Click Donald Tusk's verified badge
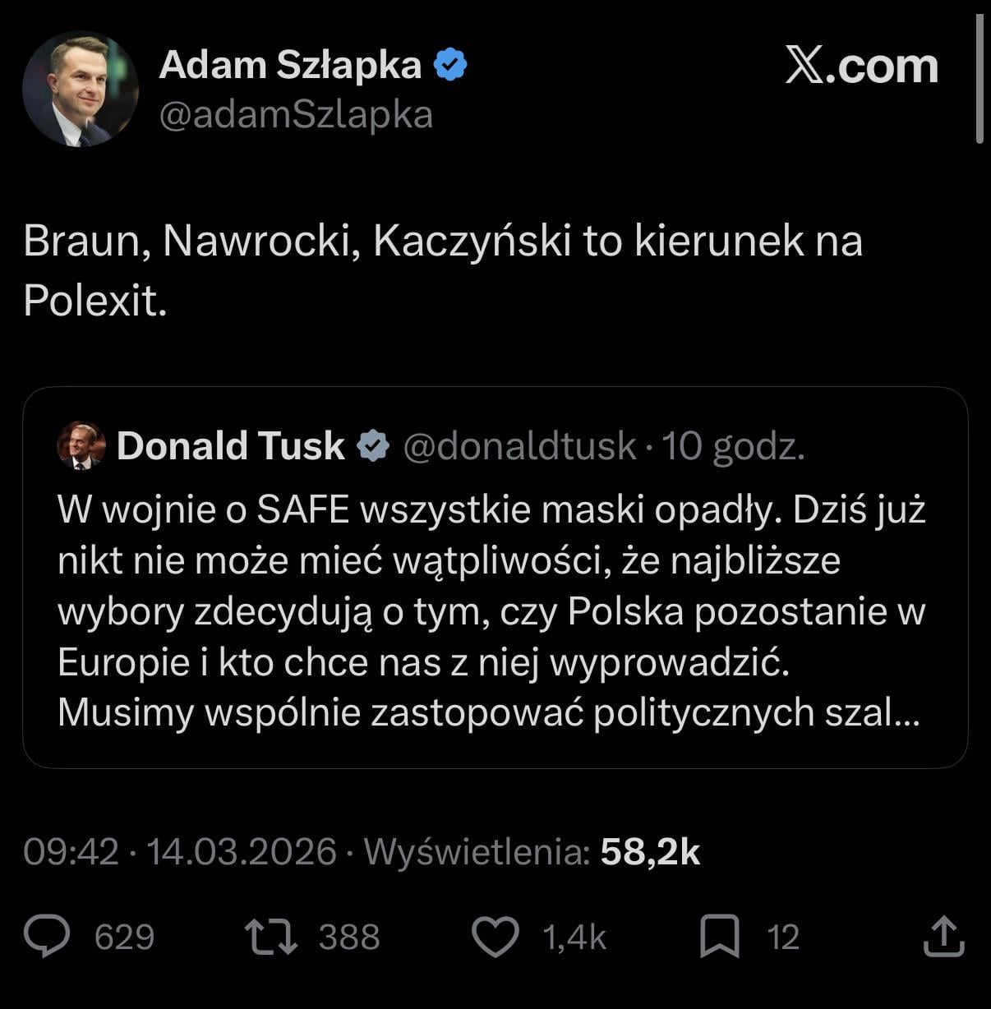Screen dimensions: 991x1009 point(373,446)
